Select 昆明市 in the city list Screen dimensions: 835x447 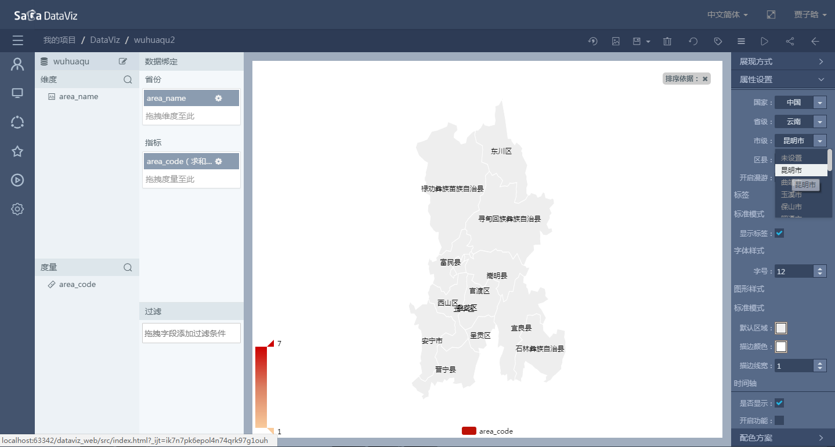point(801,170)
